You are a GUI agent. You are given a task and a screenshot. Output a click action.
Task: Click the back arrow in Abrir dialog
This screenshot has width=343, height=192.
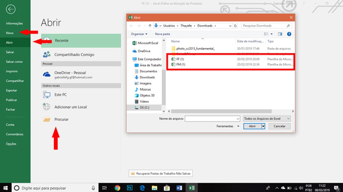(131, 26)
